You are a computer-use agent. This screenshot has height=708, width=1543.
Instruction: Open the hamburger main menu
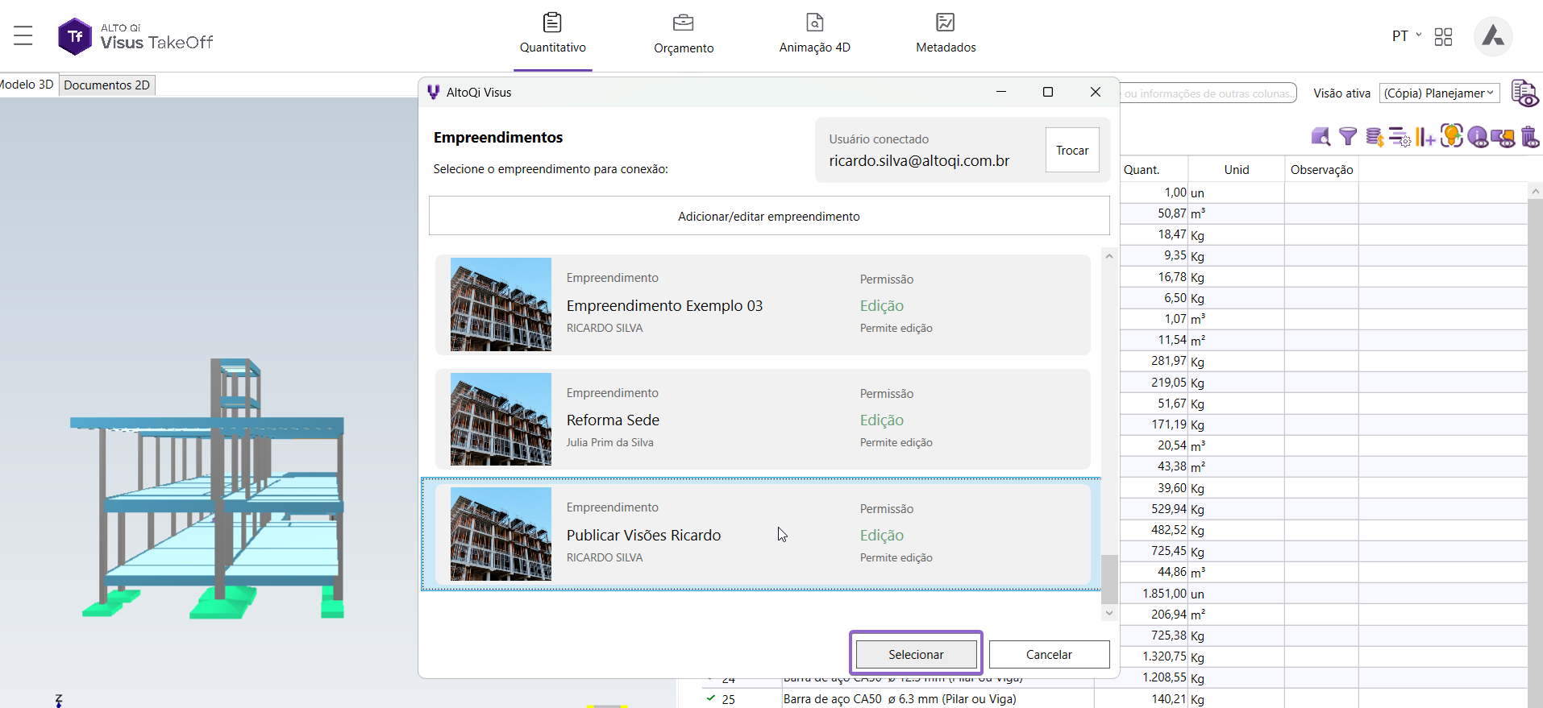(23, 35)
